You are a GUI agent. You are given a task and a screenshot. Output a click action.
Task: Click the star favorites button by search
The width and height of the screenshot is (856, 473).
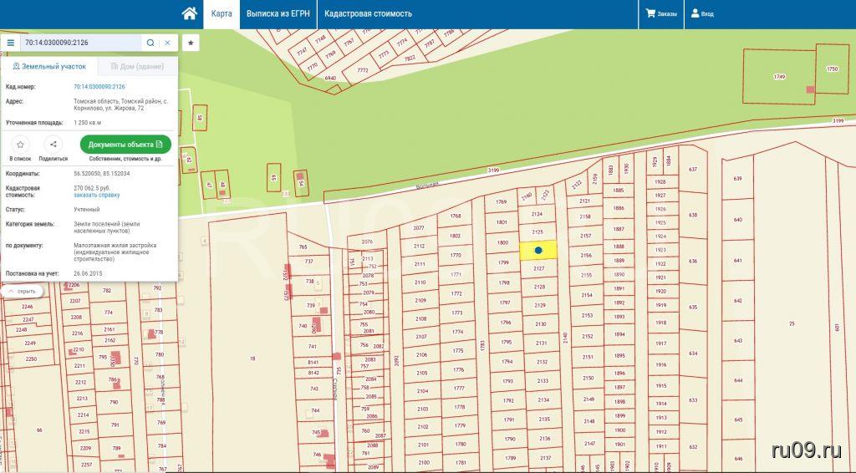tap(191, 43)
